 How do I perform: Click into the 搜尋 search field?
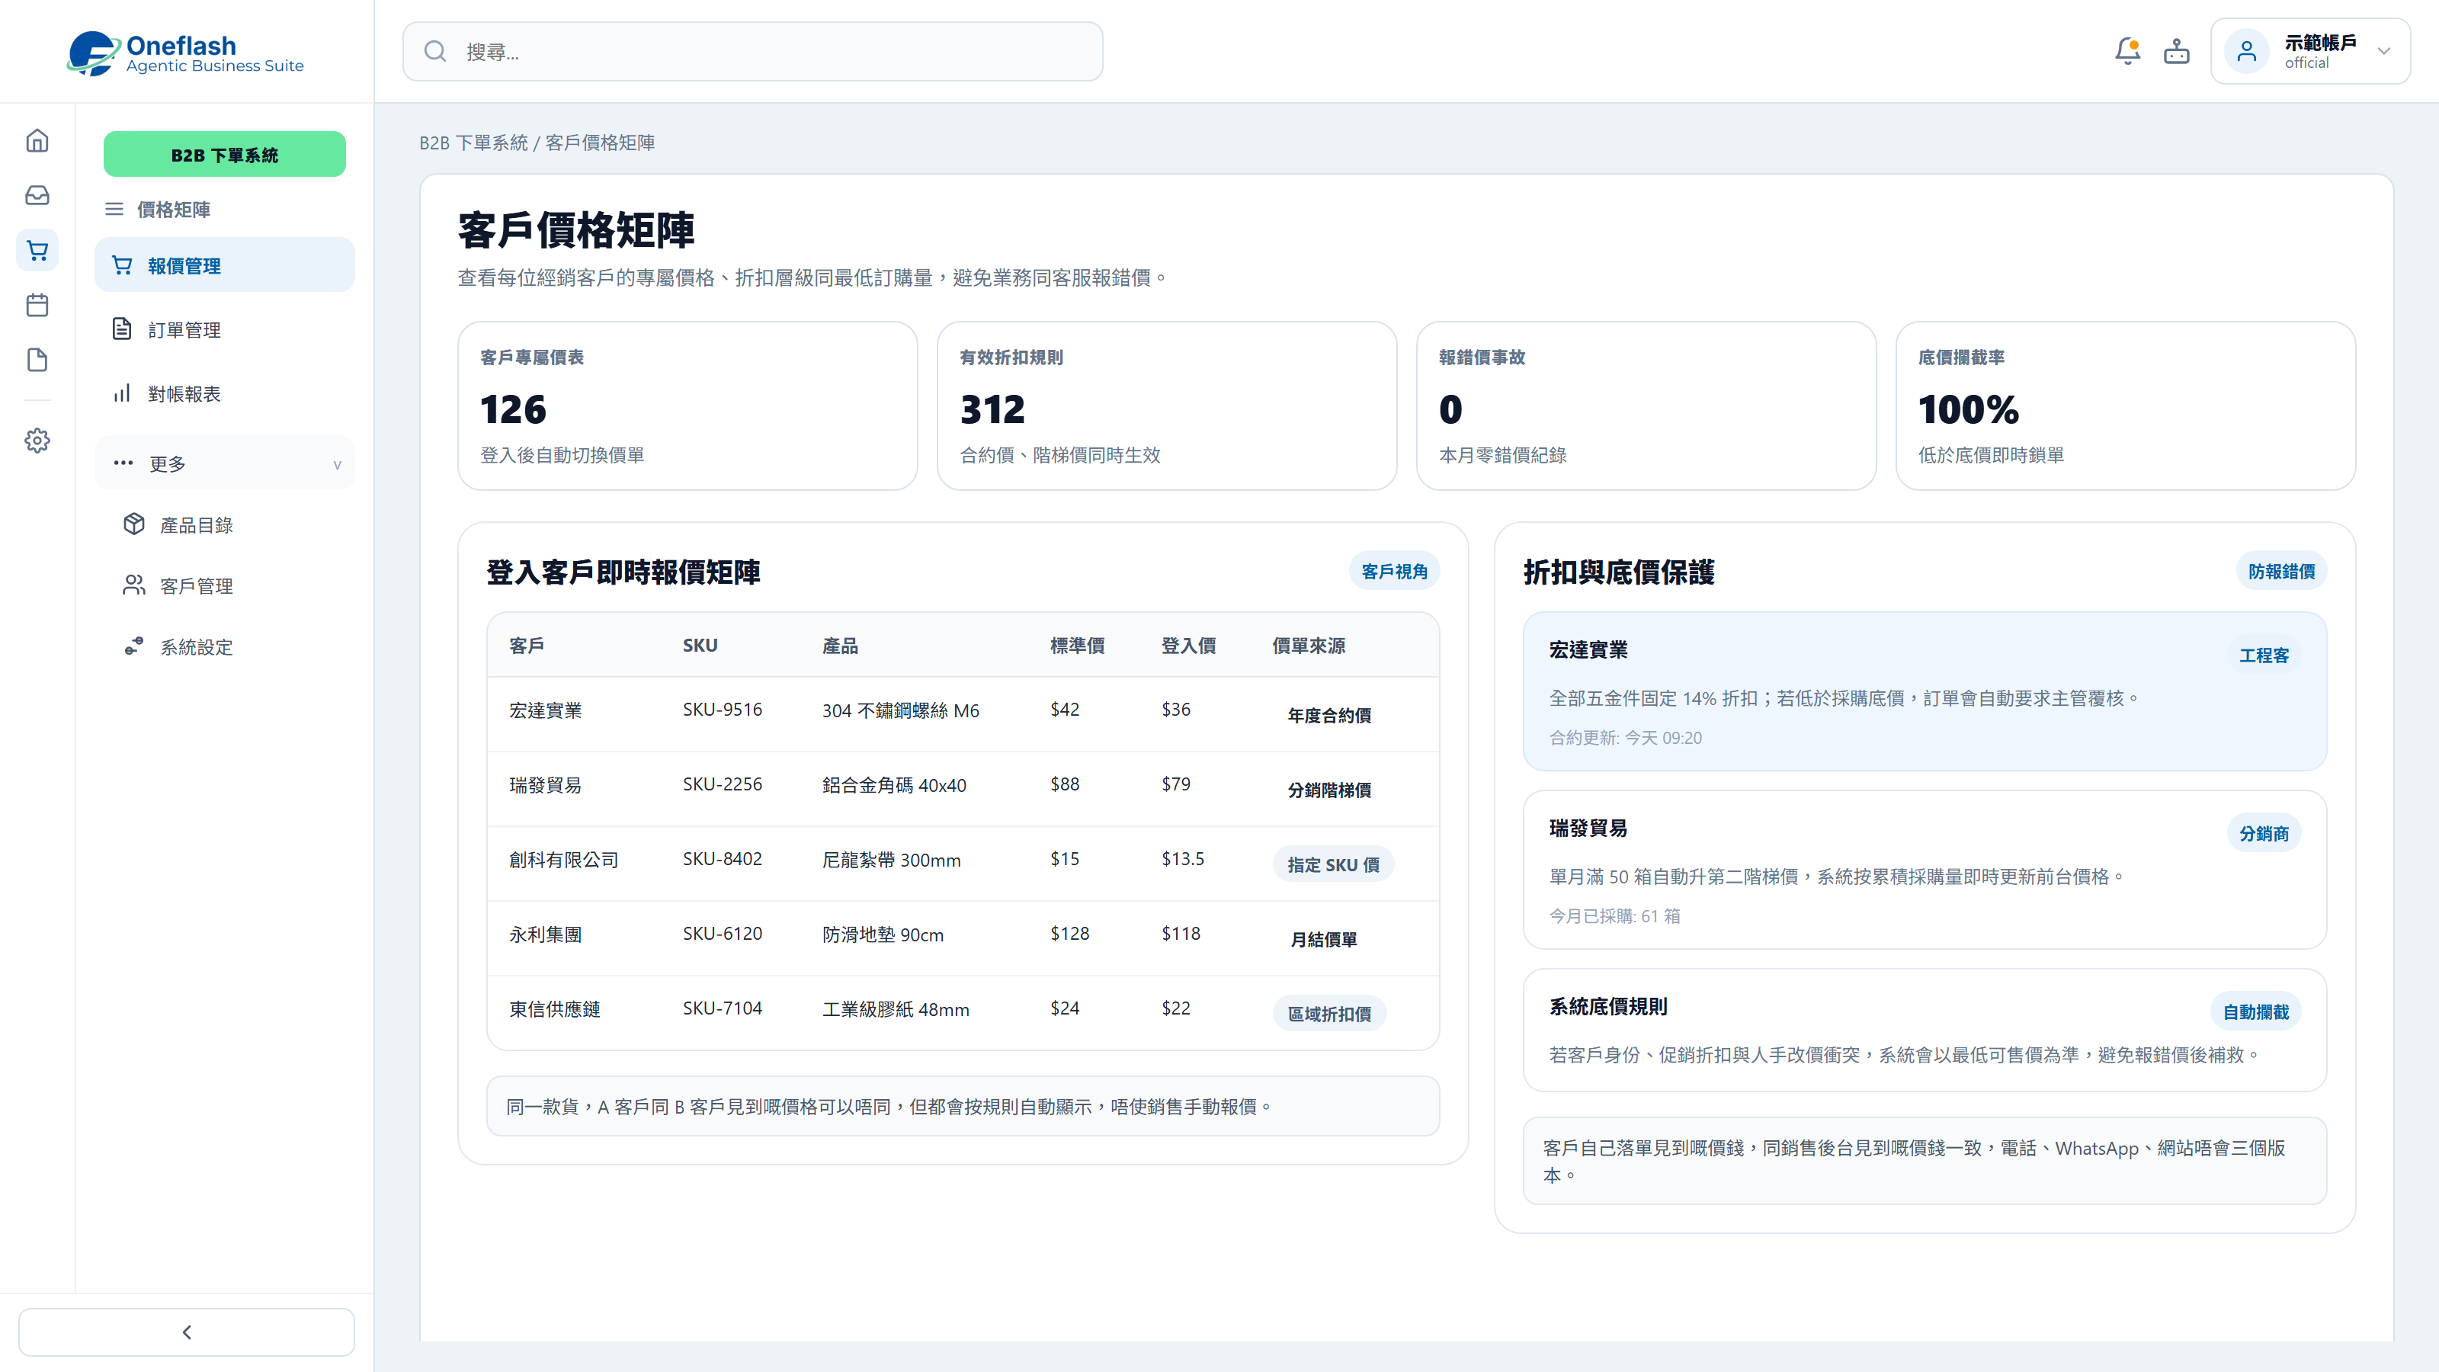(753, 51)
